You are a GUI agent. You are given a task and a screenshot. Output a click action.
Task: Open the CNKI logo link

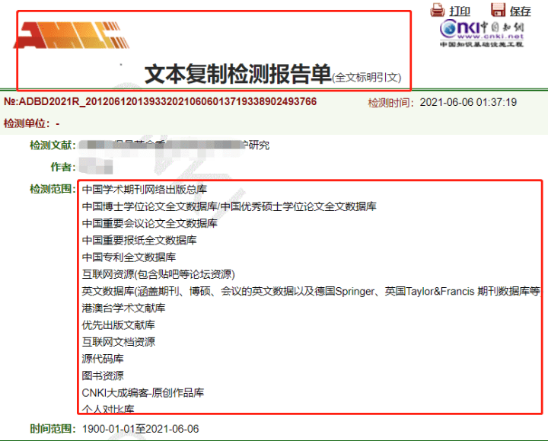(x=482, y=33)
